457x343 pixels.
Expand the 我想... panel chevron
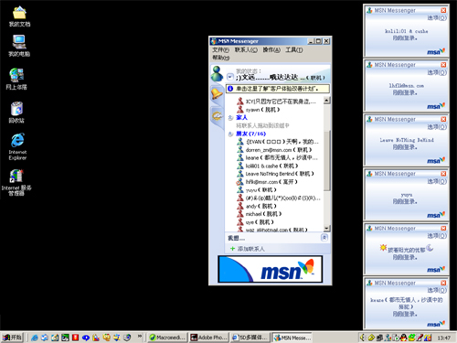point(324,238)
